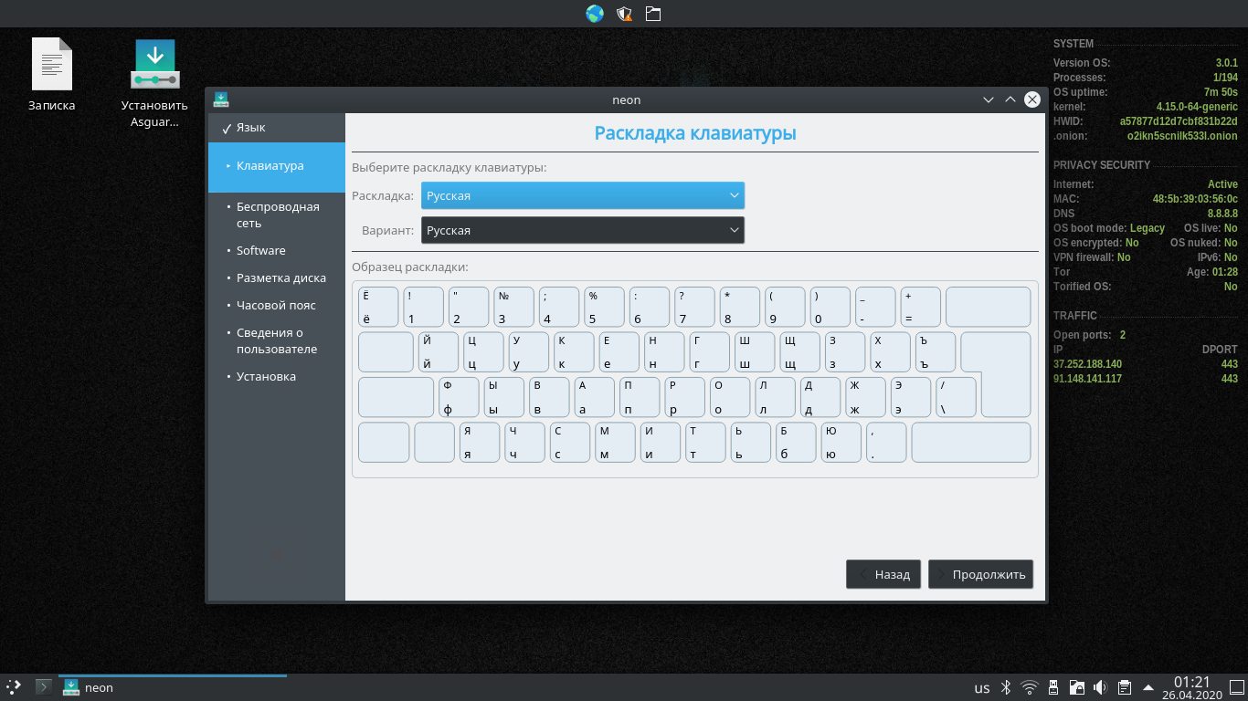Click the OS boot mode Legacy text
1248x701 pixels.
tap(1148, 228)
